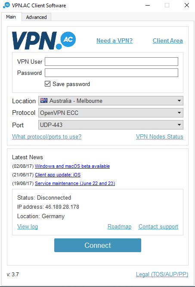Open the Port UDP-443 dropdown
The width and height of the screenshot is (195, 287).
pos(111,125)
